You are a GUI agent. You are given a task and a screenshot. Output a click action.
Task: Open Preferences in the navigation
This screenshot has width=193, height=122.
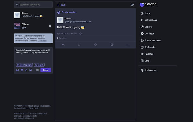coord(148,70)
